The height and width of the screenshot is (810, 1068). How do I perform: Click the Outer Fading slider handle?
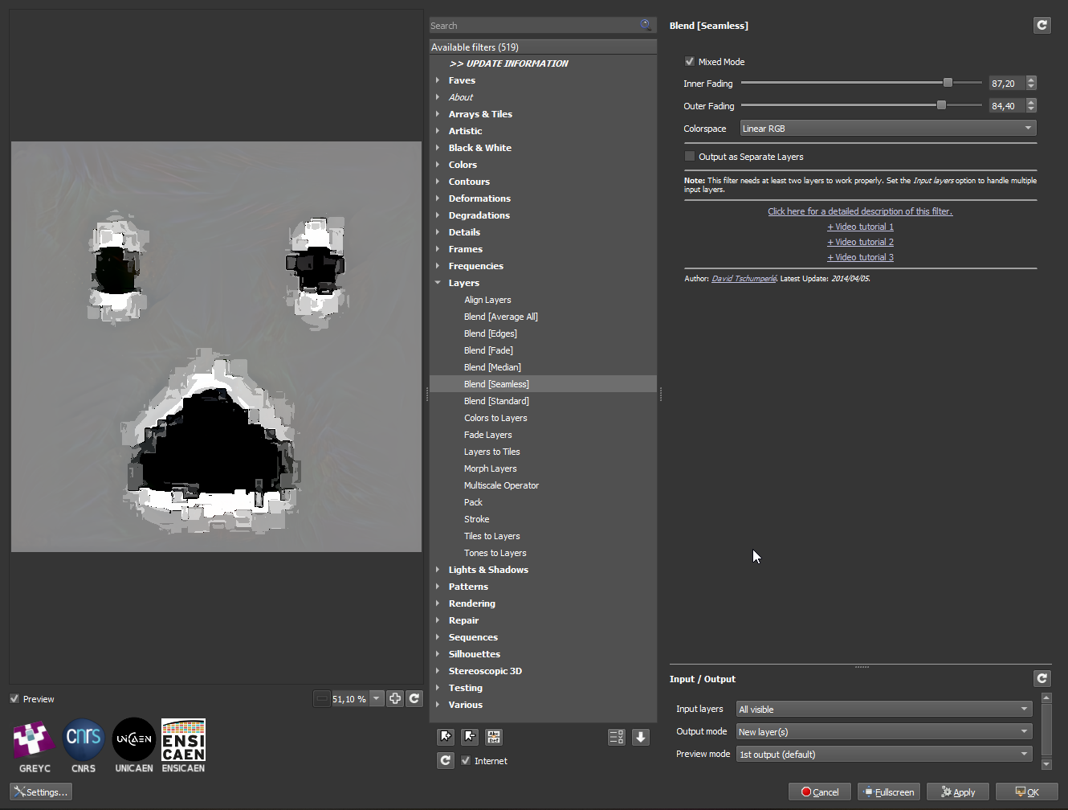941,105
